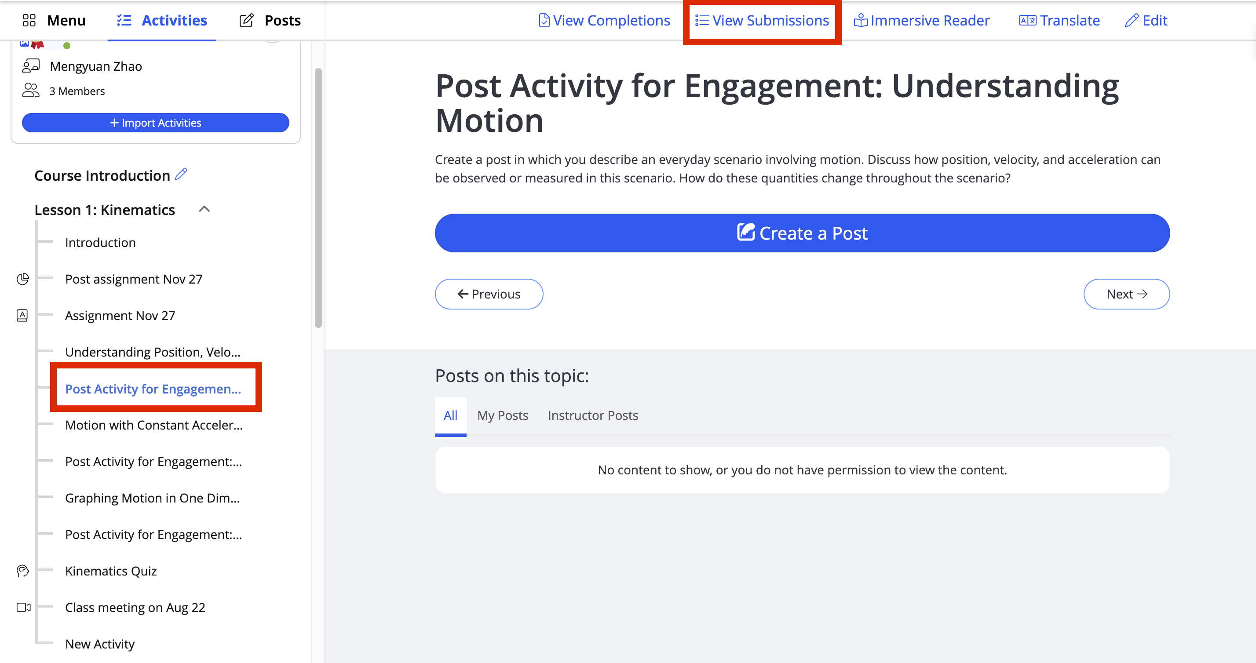Select the Instructor Posts tab

click(x=593, y=415)
